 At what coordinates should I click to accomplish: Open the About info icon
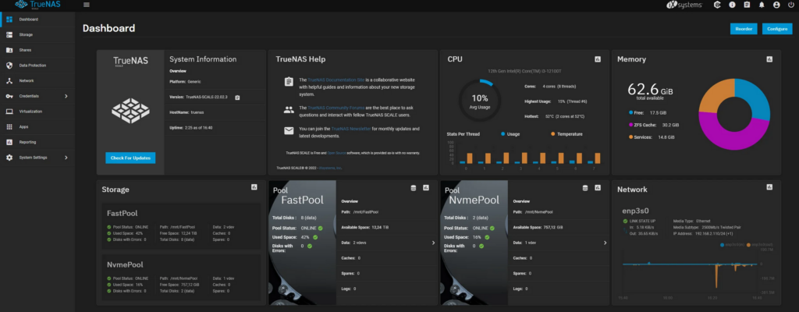732,5
